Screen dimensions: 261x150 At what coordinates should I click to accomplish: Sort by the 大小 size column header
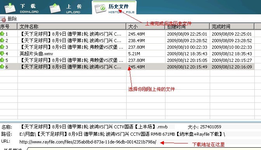click(x=146, y=27)
